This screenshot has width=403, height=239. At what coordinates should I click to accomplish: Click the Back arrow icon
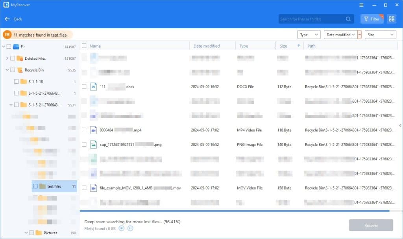coord(7,19)
